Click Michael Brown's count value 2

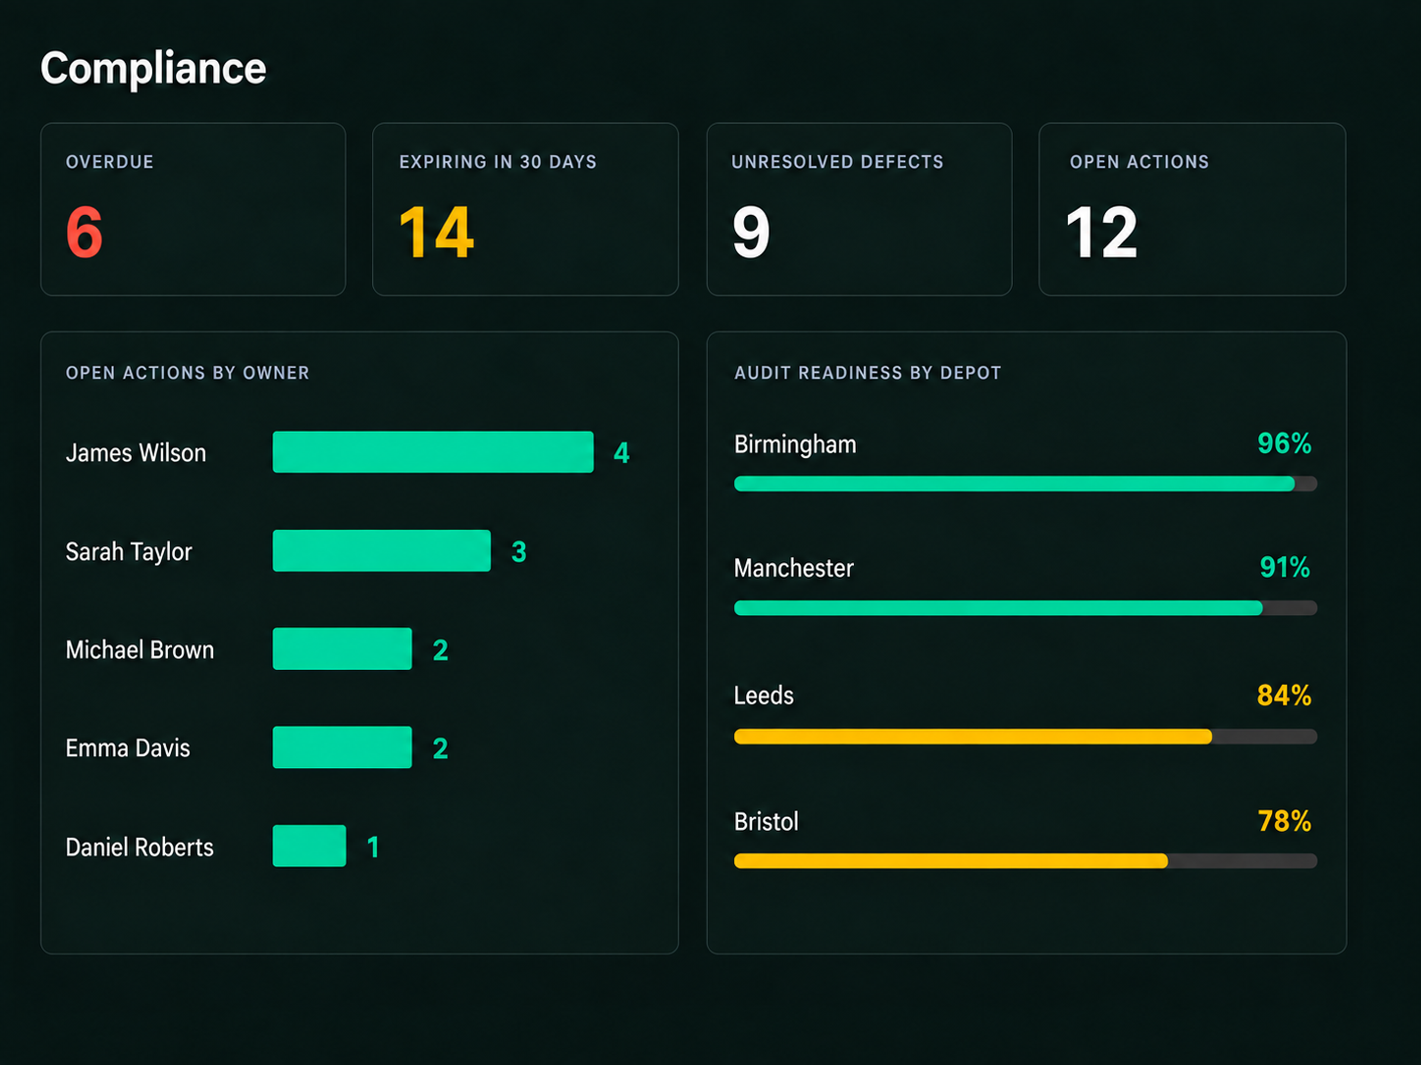coord(440,650)
